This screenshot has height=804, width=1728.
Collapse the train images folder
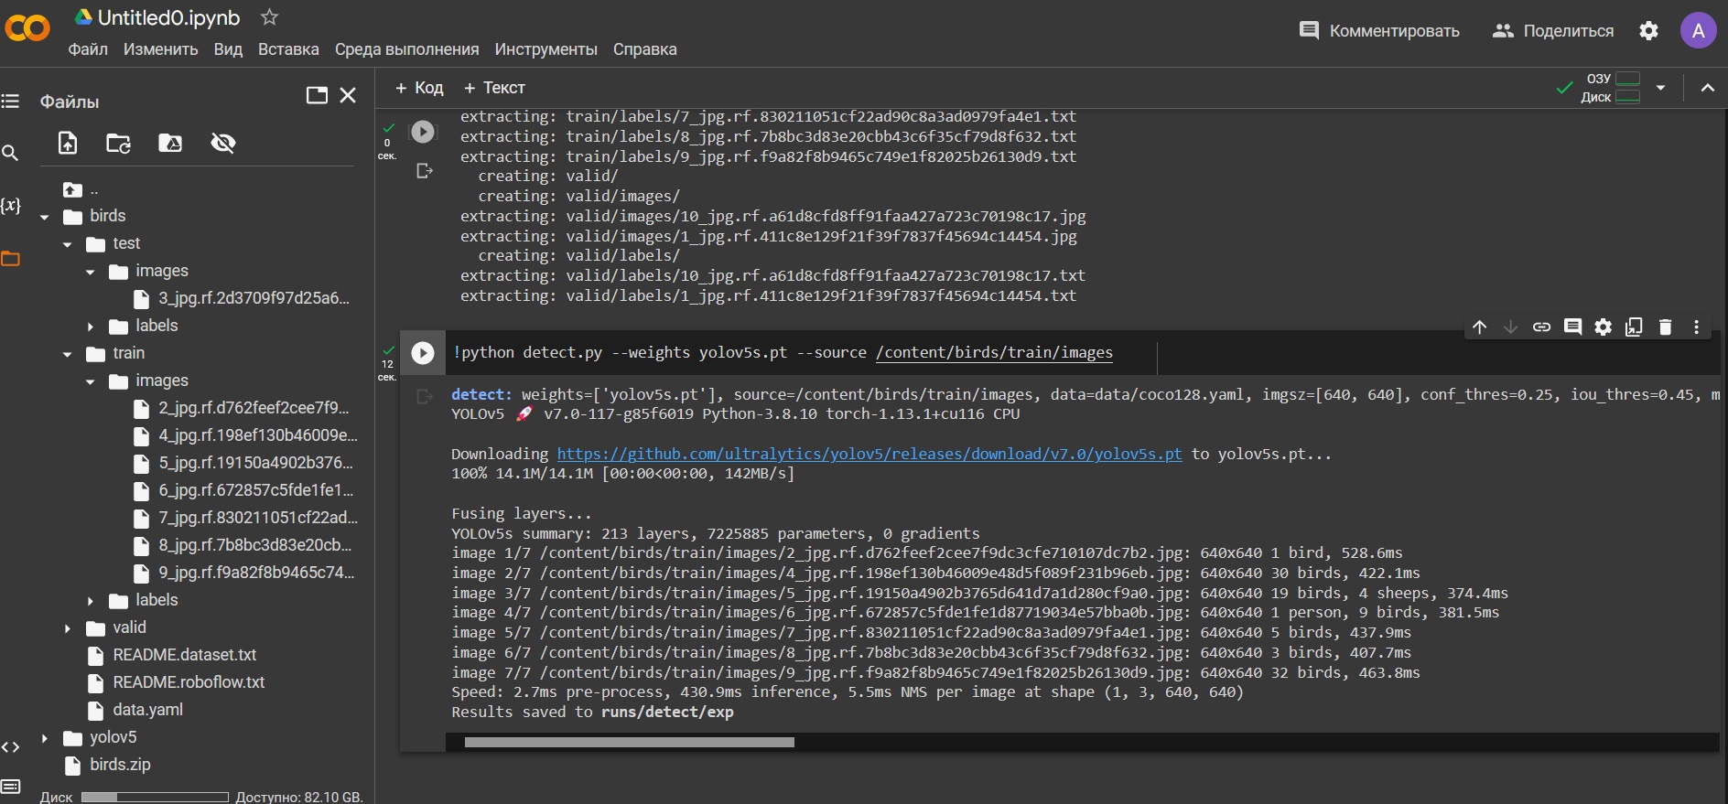coord(91,381)
